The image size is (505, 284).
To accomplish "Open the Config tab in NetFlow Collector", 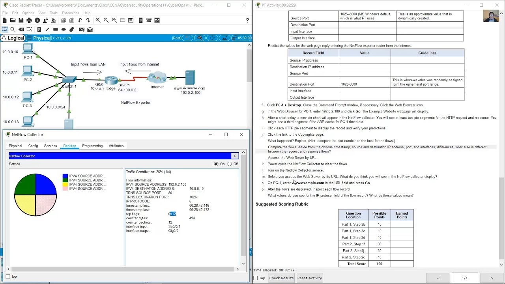I will click(x=33, y=146).
